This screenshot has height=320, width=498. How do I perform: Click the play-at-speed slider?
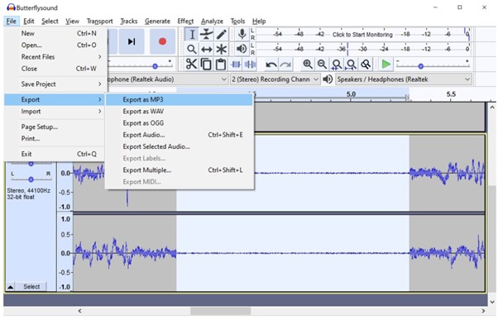click(433, 66)
